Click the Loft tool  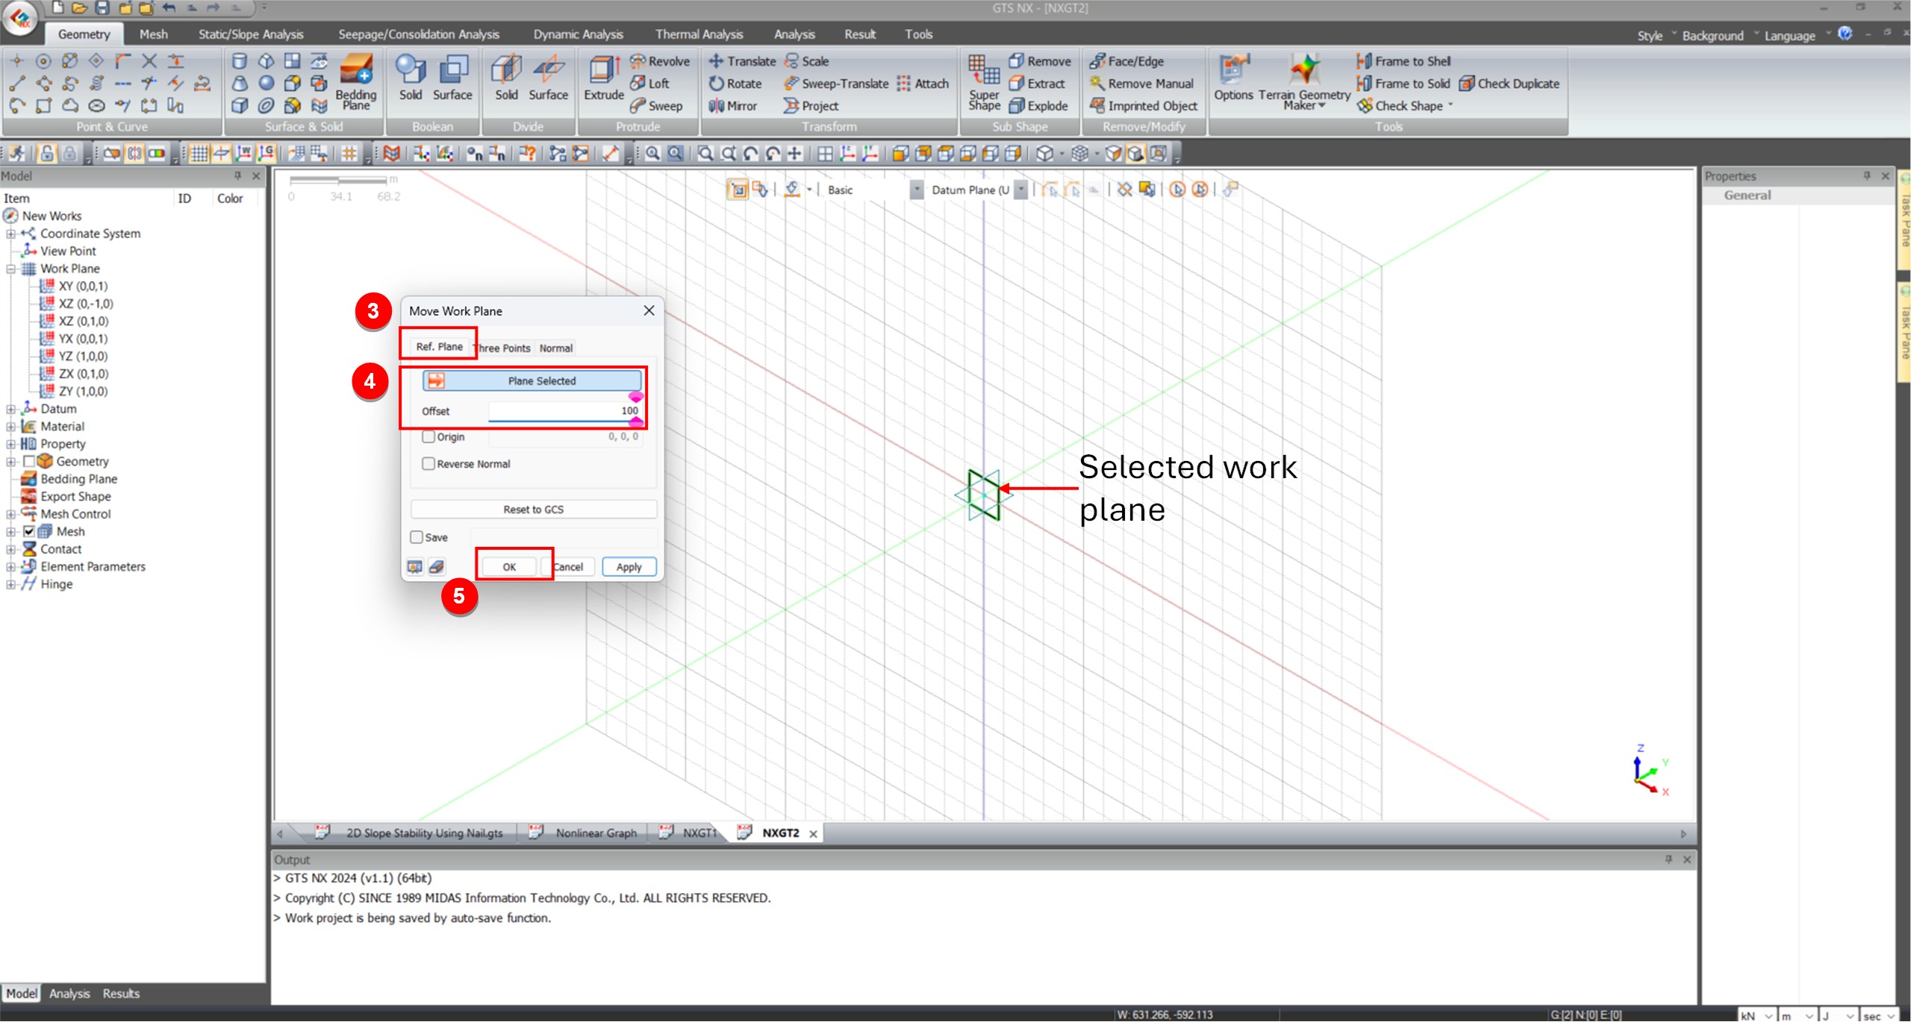[x=650, y=84]
